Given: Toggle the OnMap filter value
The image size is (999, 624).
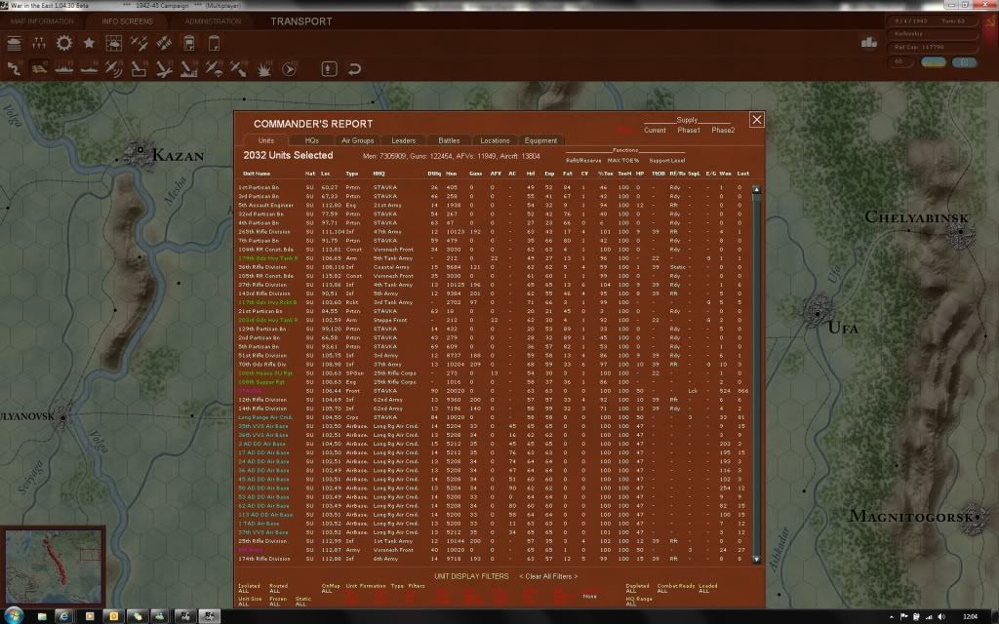Looking at the screenshot, I should pyautogui.click(x=327, y=591).
